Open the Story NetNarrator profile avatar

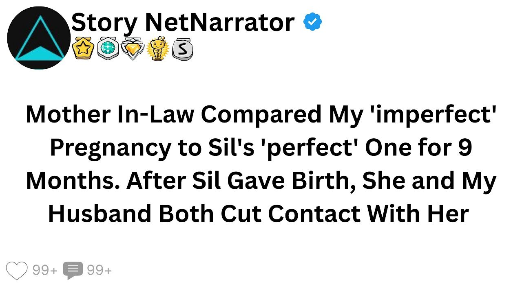39,38
